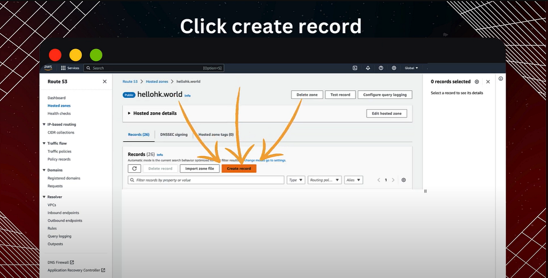Open Inbound endpoints
Screen dimensions: 548x278
pyautogui.click(x=63, y=213)
